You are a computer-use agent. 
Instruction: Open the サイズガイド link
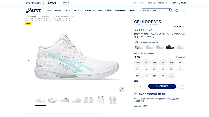click(x=181, y=57)
